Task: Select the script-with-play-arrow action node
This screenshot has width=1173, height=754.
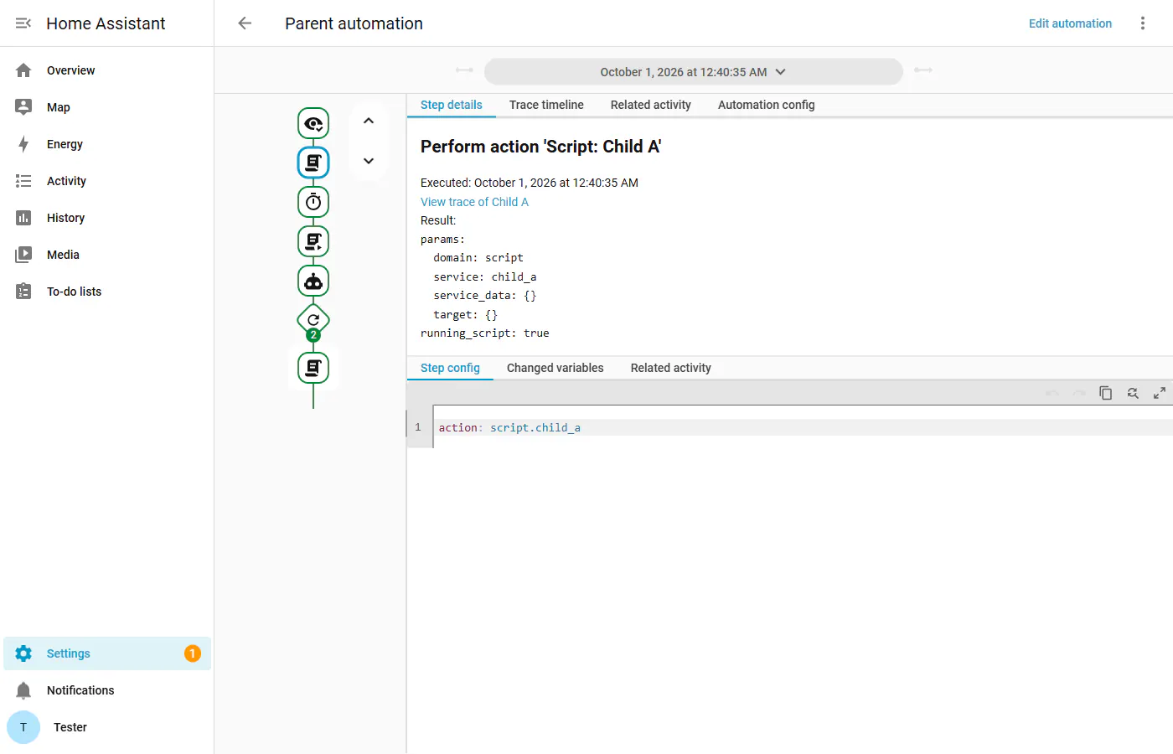Action: 313,241
